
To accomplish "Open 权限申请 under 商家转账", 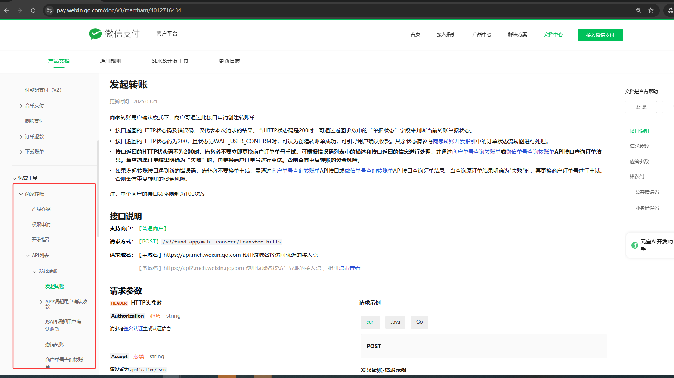I will coord(41,224).
